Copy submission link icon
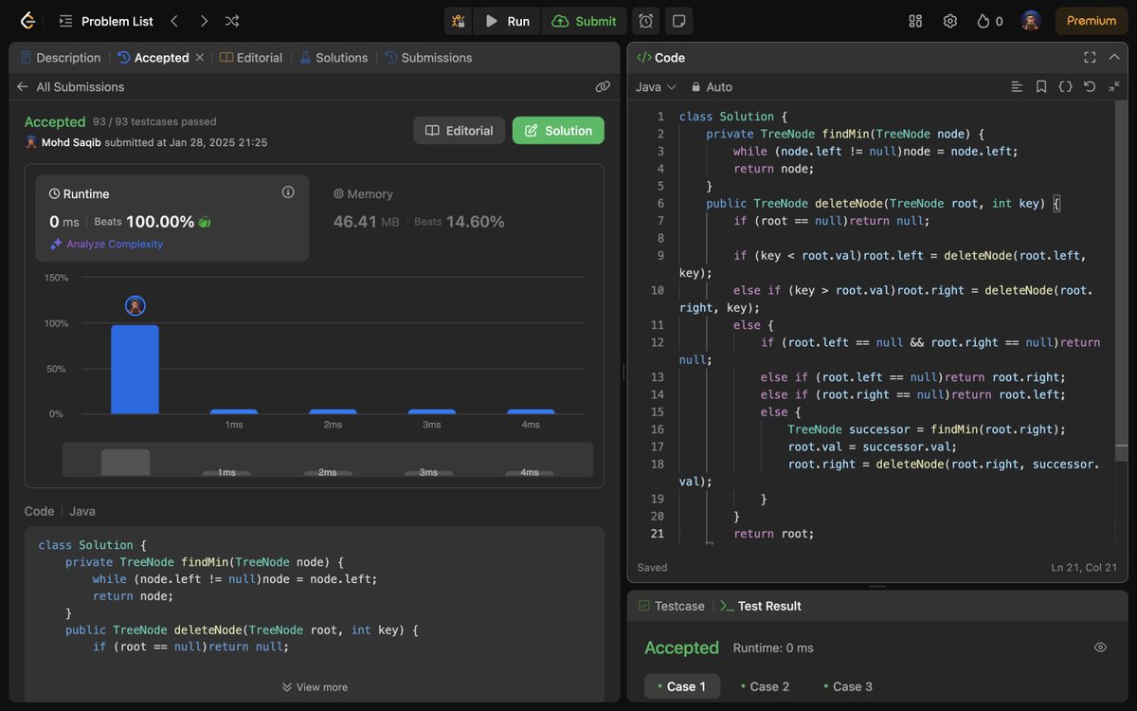Screen dimensions: 1137x711 [x=603, y=86]
